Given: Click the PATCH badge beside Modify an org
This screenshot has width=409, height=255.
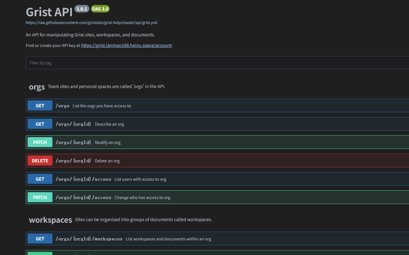Looking at the screenshot, I should tap(40, 142).
